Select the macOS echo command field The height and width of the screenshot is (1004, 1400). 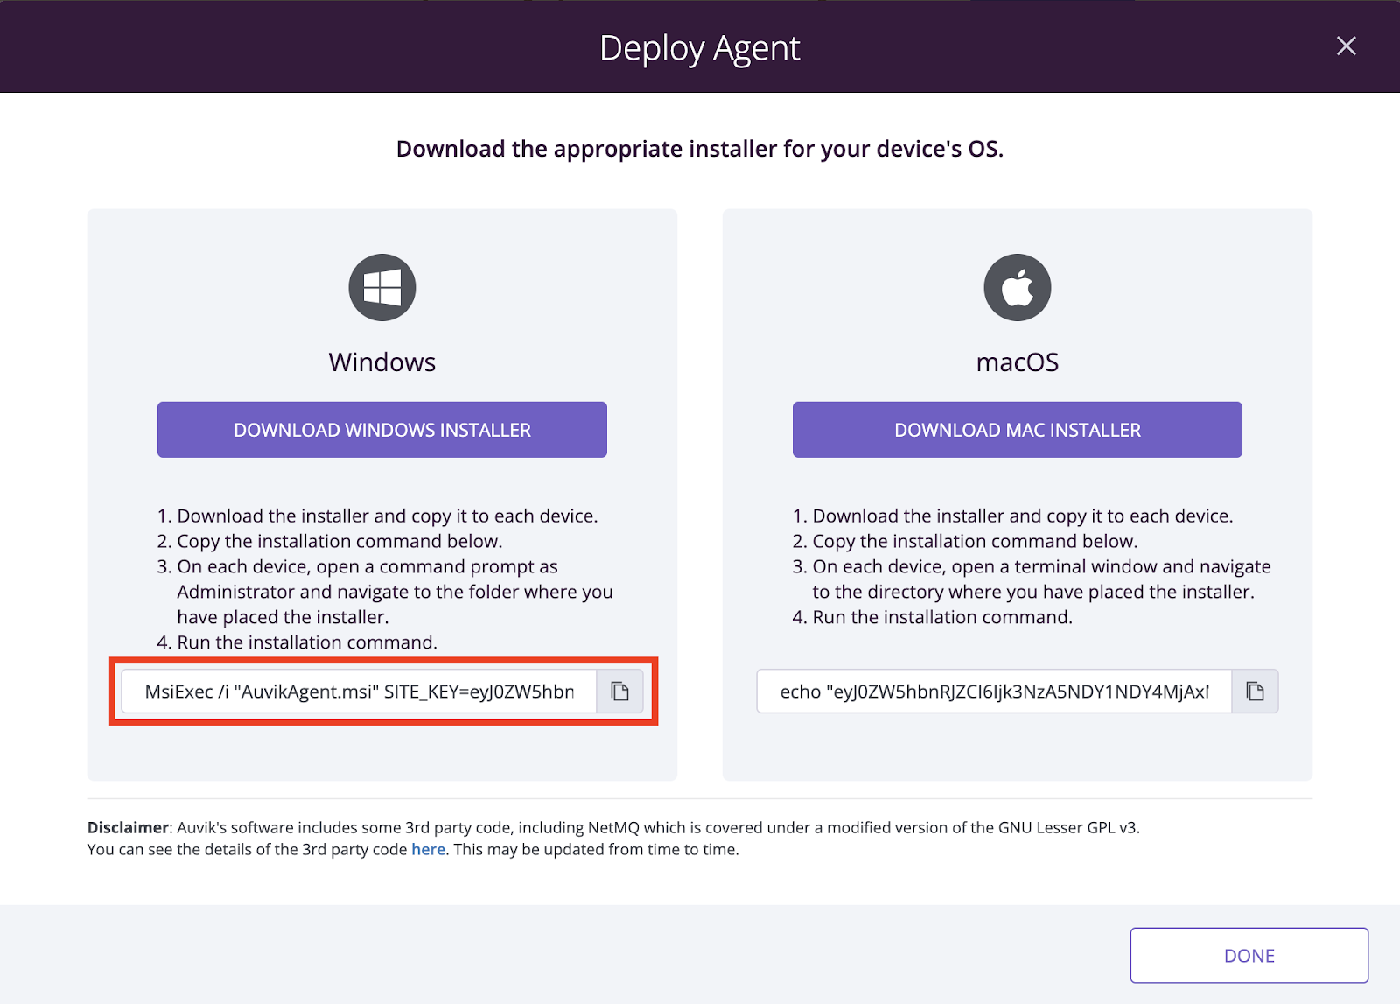click(x=995, y=692)
